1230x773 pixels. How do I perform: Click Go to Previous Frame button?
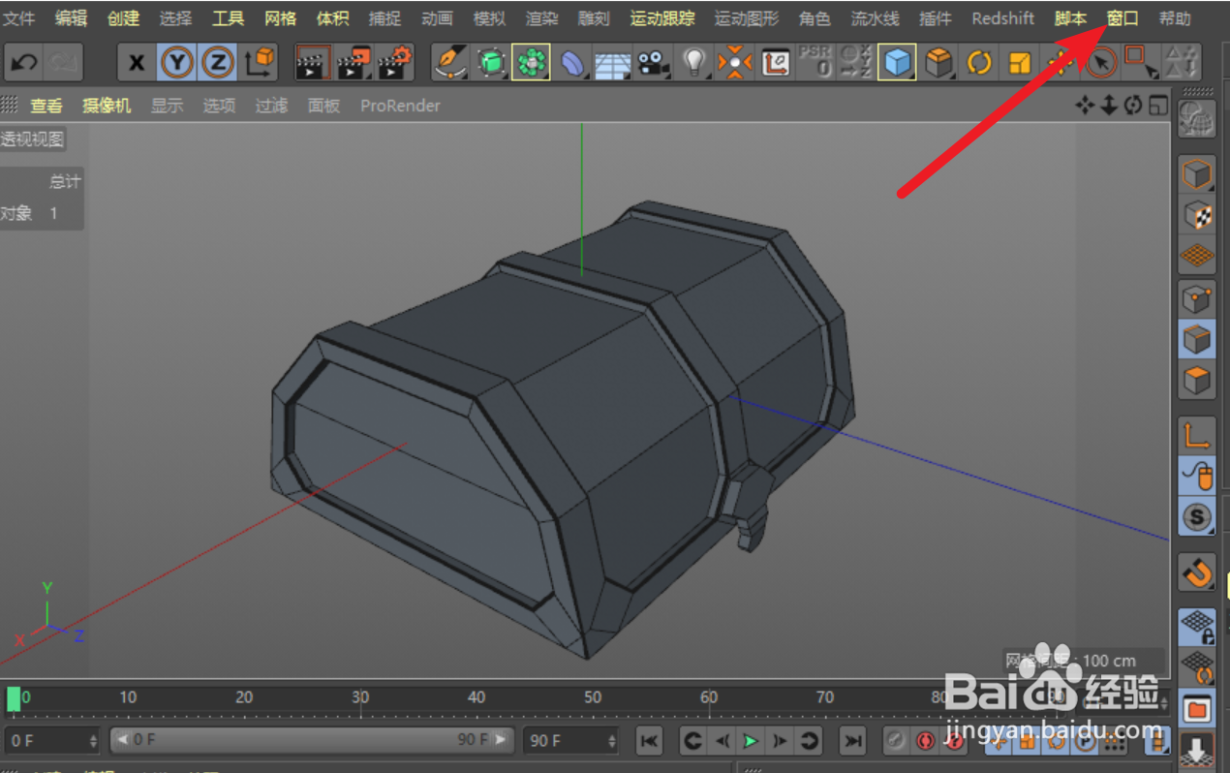722,741
